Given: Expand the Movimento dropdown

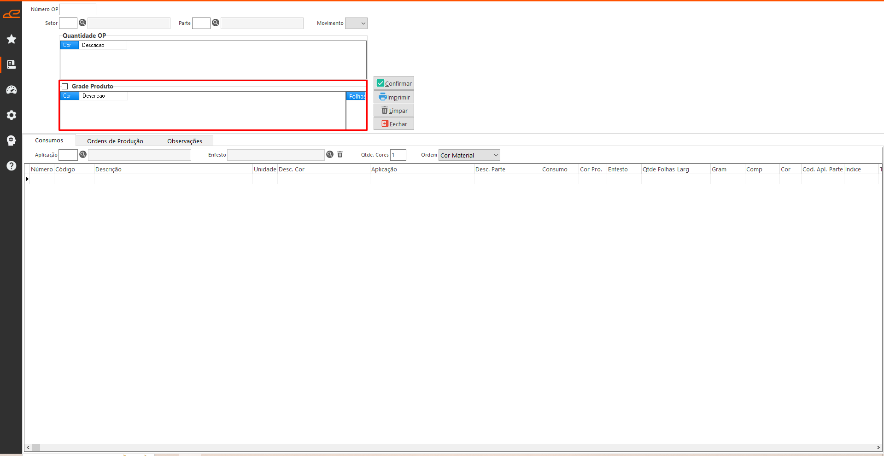Looking at the screenshot, I should [356, 23].
